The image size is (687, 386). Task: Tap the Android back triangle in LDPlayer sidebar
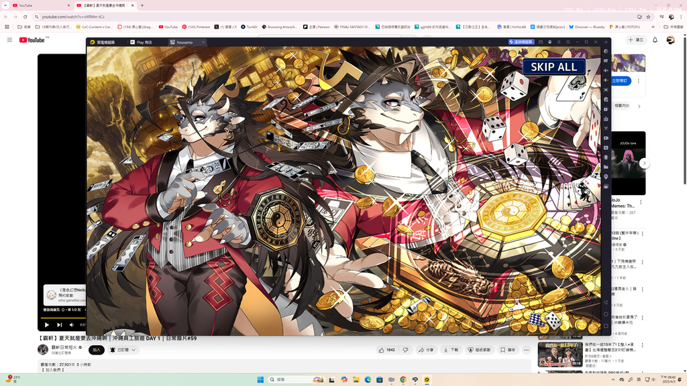point(606,302)
